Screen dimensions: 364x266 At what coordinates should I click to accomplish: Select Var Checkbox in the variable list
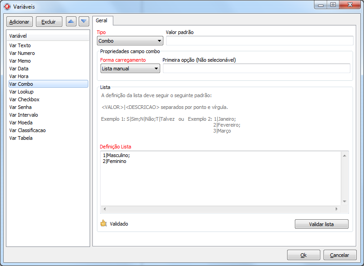point(24,99)
